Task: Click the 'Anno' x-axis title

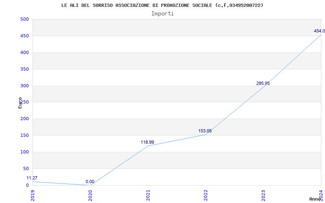Action: pyautogui.click(x=315, y=199)
